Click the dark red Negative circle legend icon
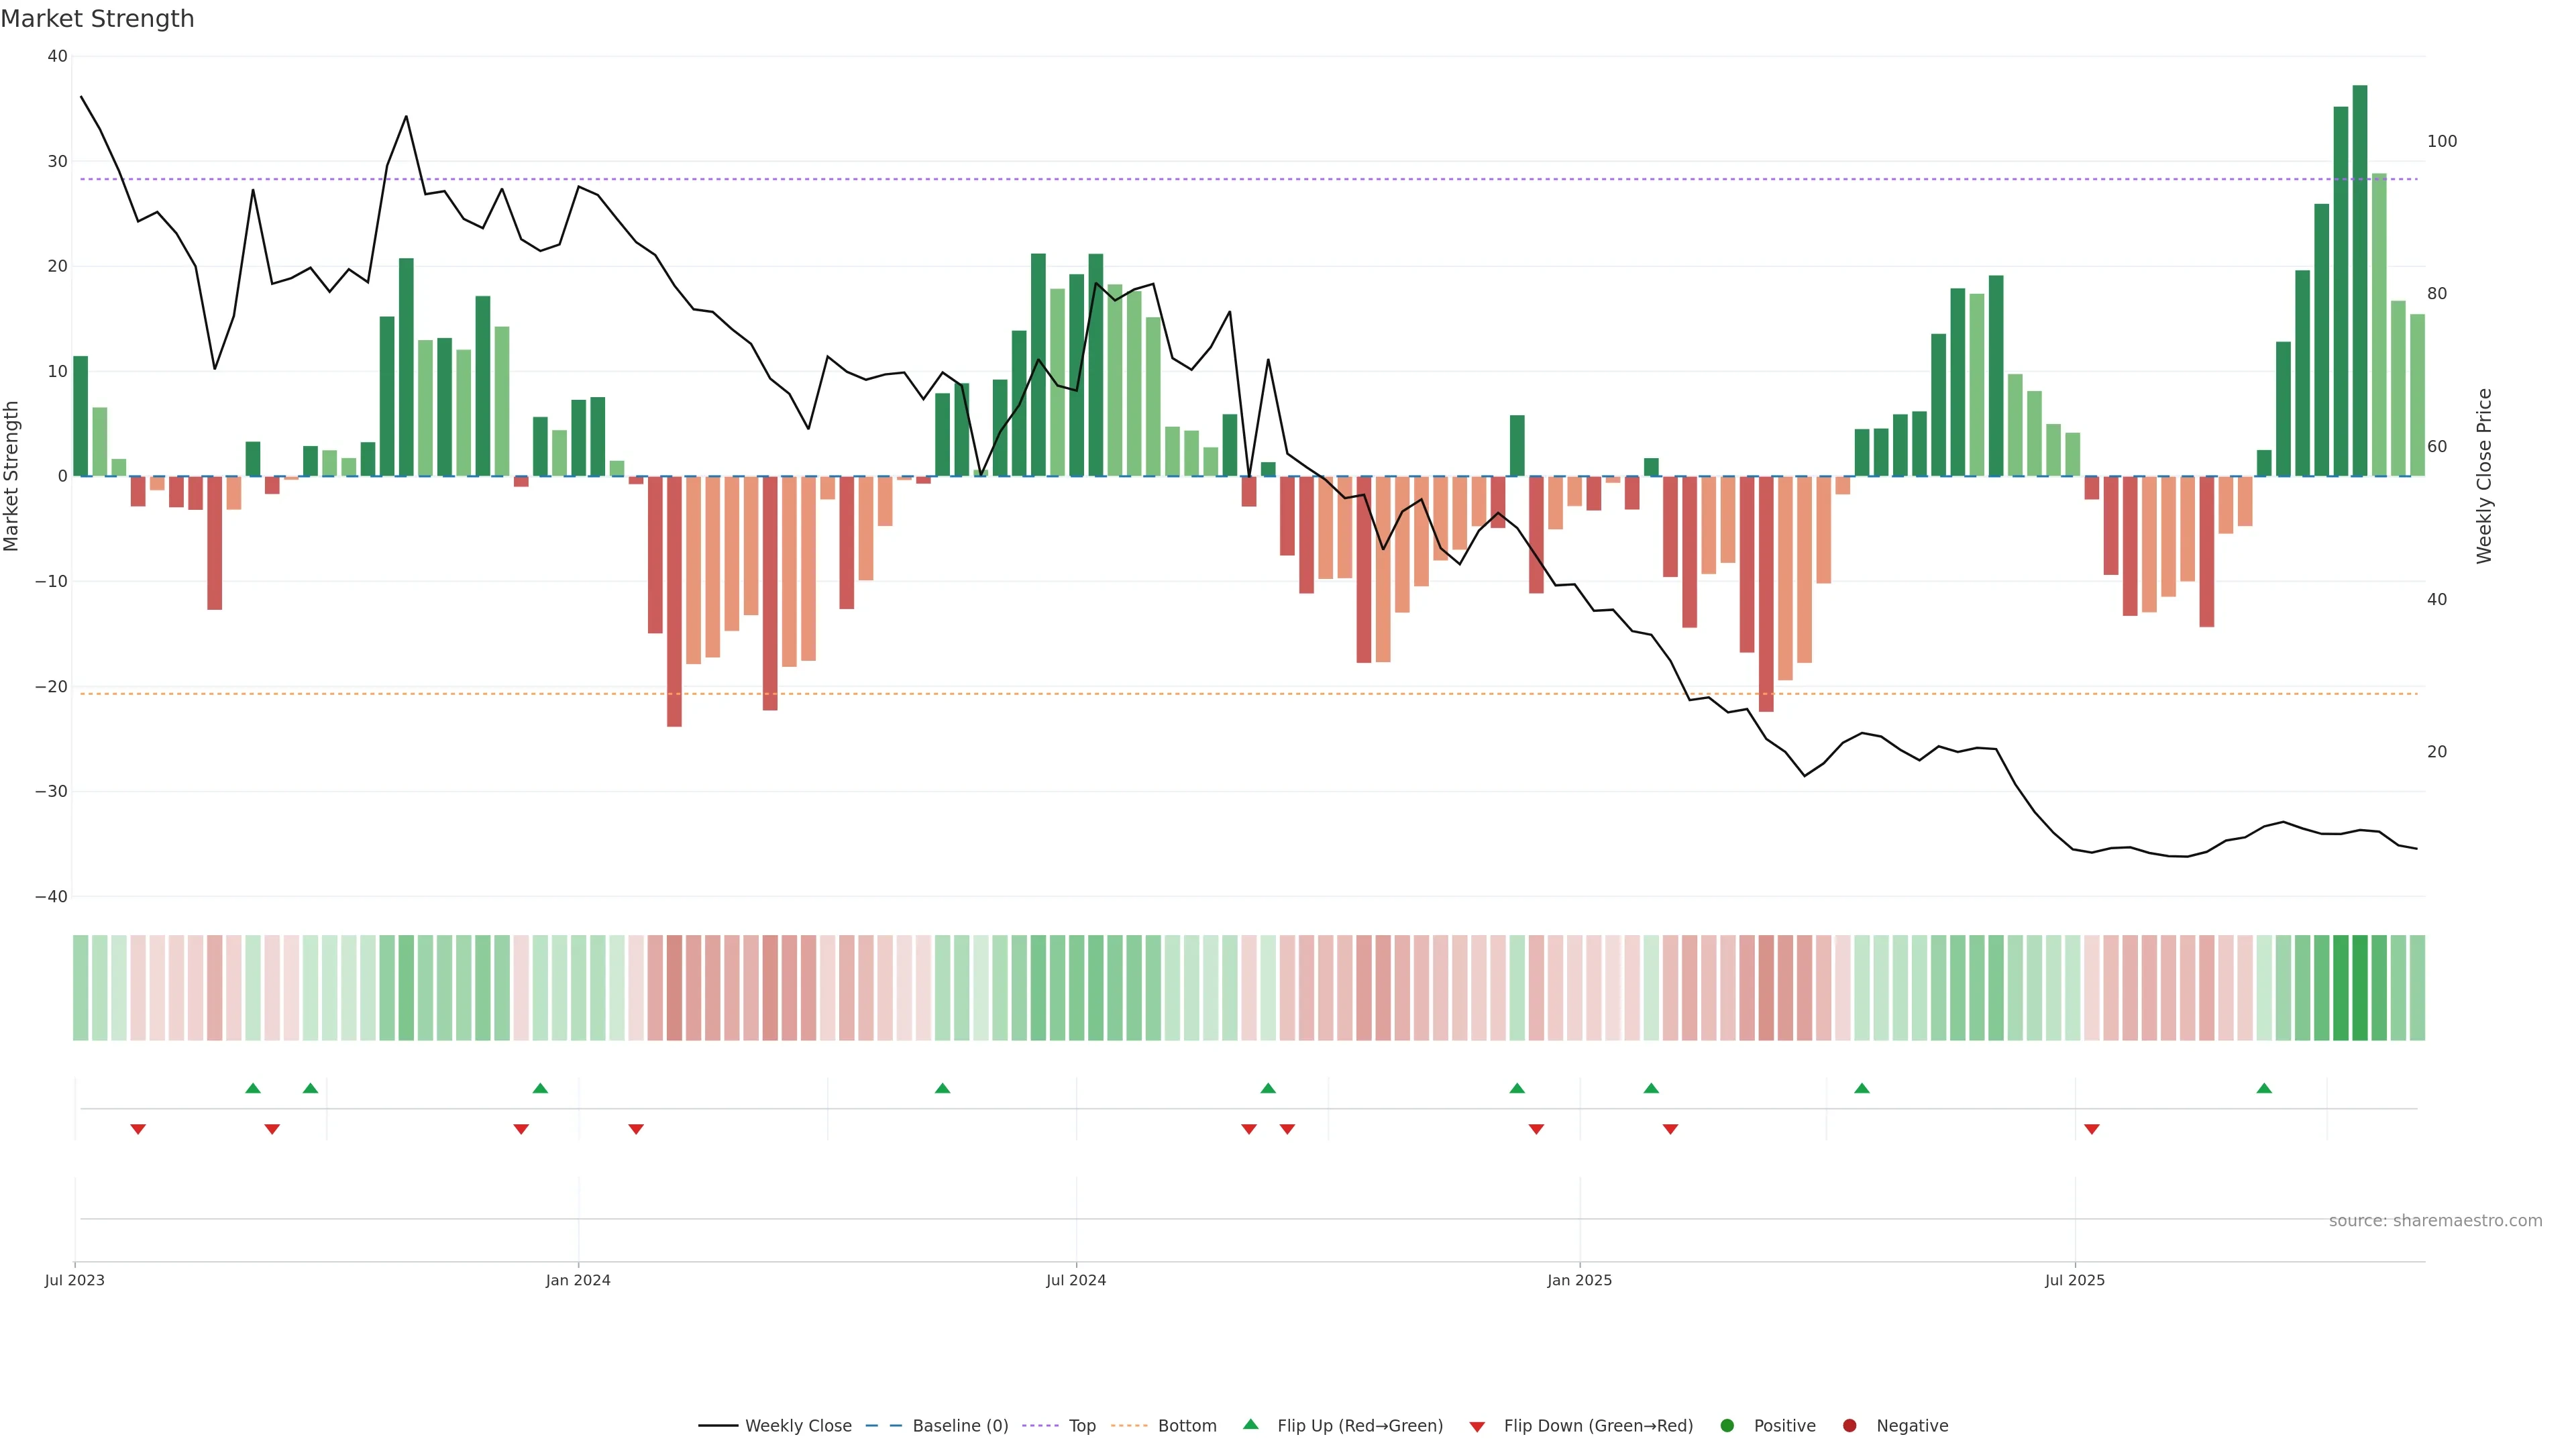This screenshot has width=2576, height=1449. (1849, 1426)
